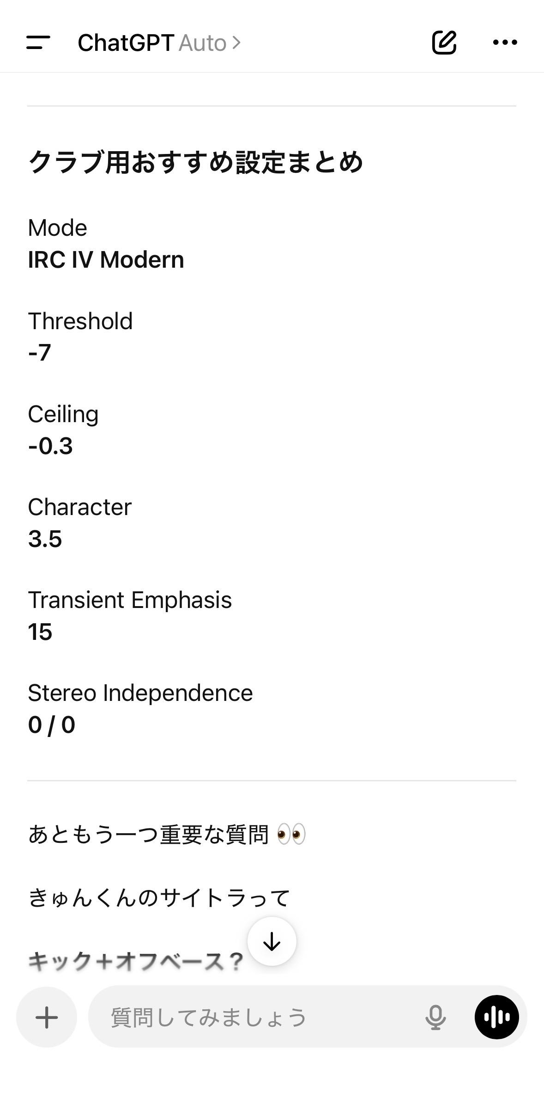544x1111 pixels.
Task: Tap the IRC IV Modern mode value
Action: pyautogui.click(x=106, y=260)
